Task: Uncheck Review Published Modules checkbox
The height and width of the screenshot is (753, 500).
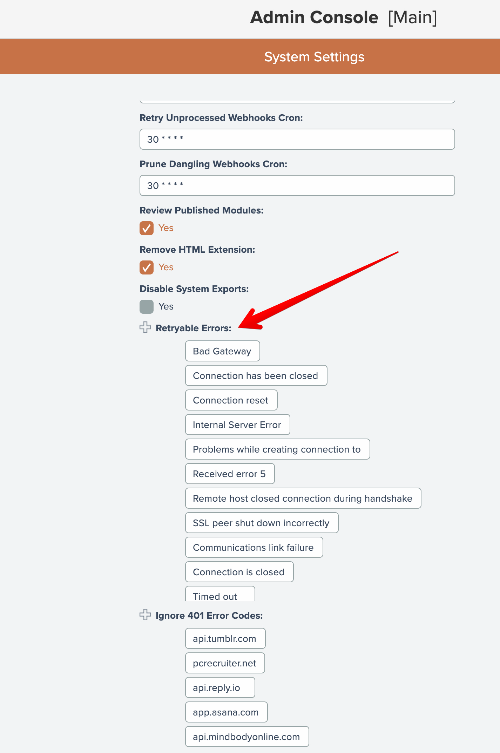Action: click(147, 228)
